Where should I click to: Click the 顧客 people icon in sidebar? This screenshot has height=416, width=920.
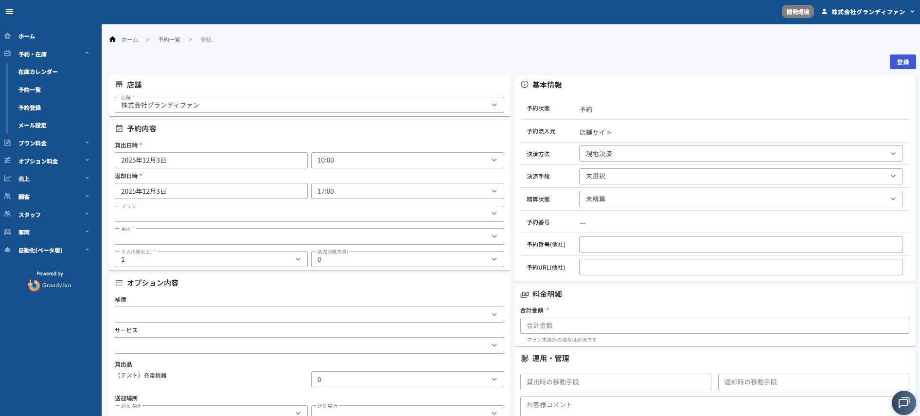pyautogui.click(x=8, y=197)
